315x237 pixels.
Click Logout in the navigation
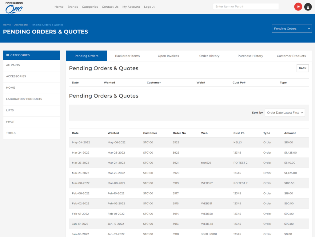click(149, 7)
